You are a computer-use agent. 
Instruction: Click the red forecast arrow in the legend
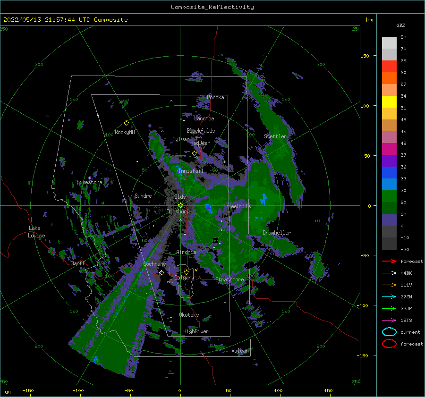pyautogui.click(x=389, y=261)
